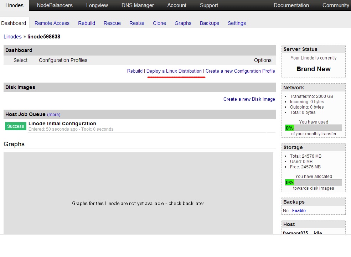The image size is (351, 257).
Task: Open the Linodes top navigation tab
Action: click(x=14, y=5)
